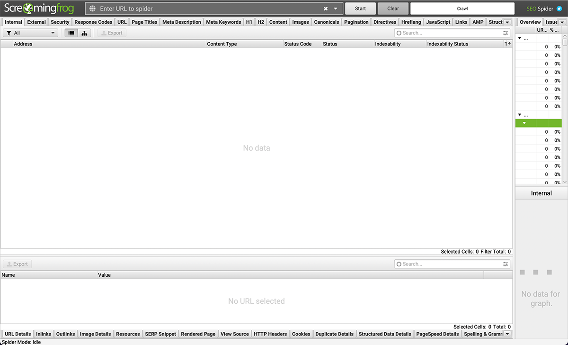Image resolution: width=568 pixels, height=345 pixels.
Task: Click the Clear button
Action: (x=393, y=8)
